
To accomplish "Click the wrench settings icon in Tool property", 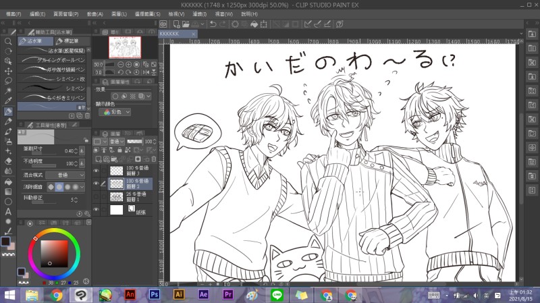I will click(87, 214).
